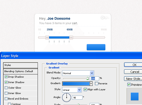Select the Drop Shadow effect label
This screenshot has height=105, width=142.
(16, 77)
